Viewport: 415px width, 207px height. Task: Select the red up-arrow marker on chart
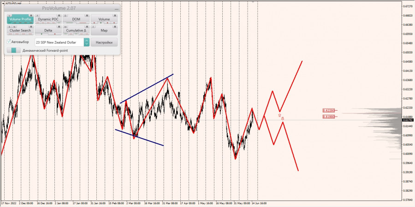pyautogui.click(x=279, y=115)
